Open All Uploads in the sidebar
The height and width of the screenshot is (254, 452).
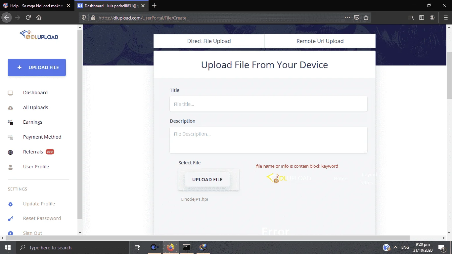pos(36,107)
